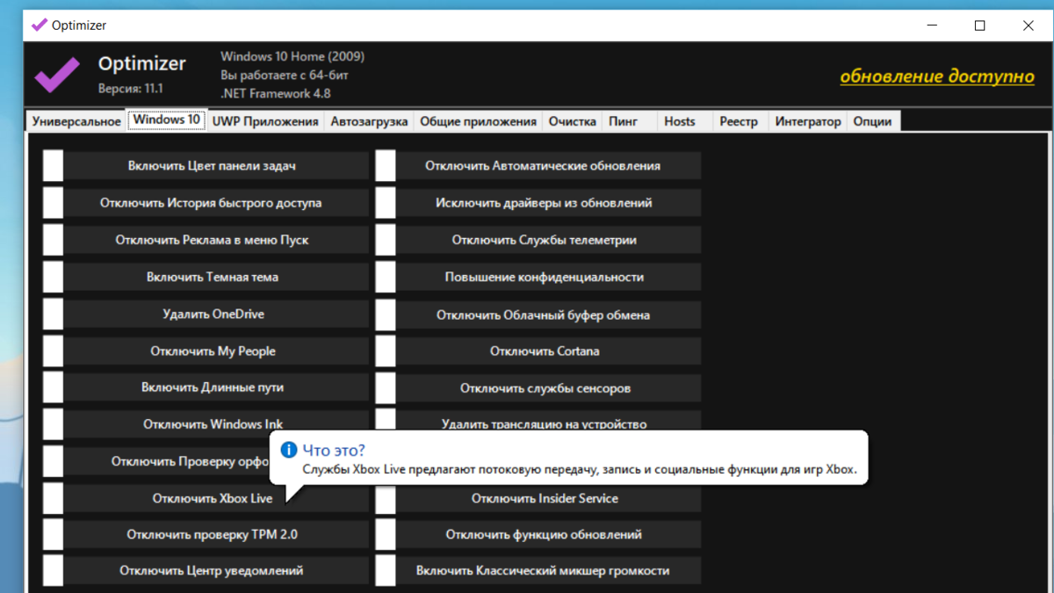Open the "обновление доступно" update link
Image resolution: width=1054 pixels, height=593 pixels.
pos(937,76)
